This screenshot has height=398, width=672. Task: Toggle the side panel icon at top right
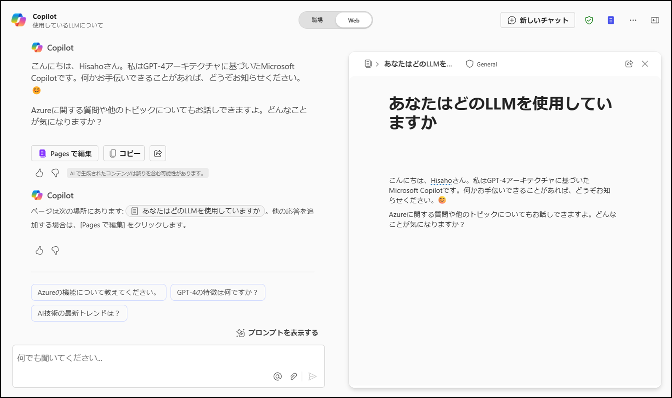655,20
